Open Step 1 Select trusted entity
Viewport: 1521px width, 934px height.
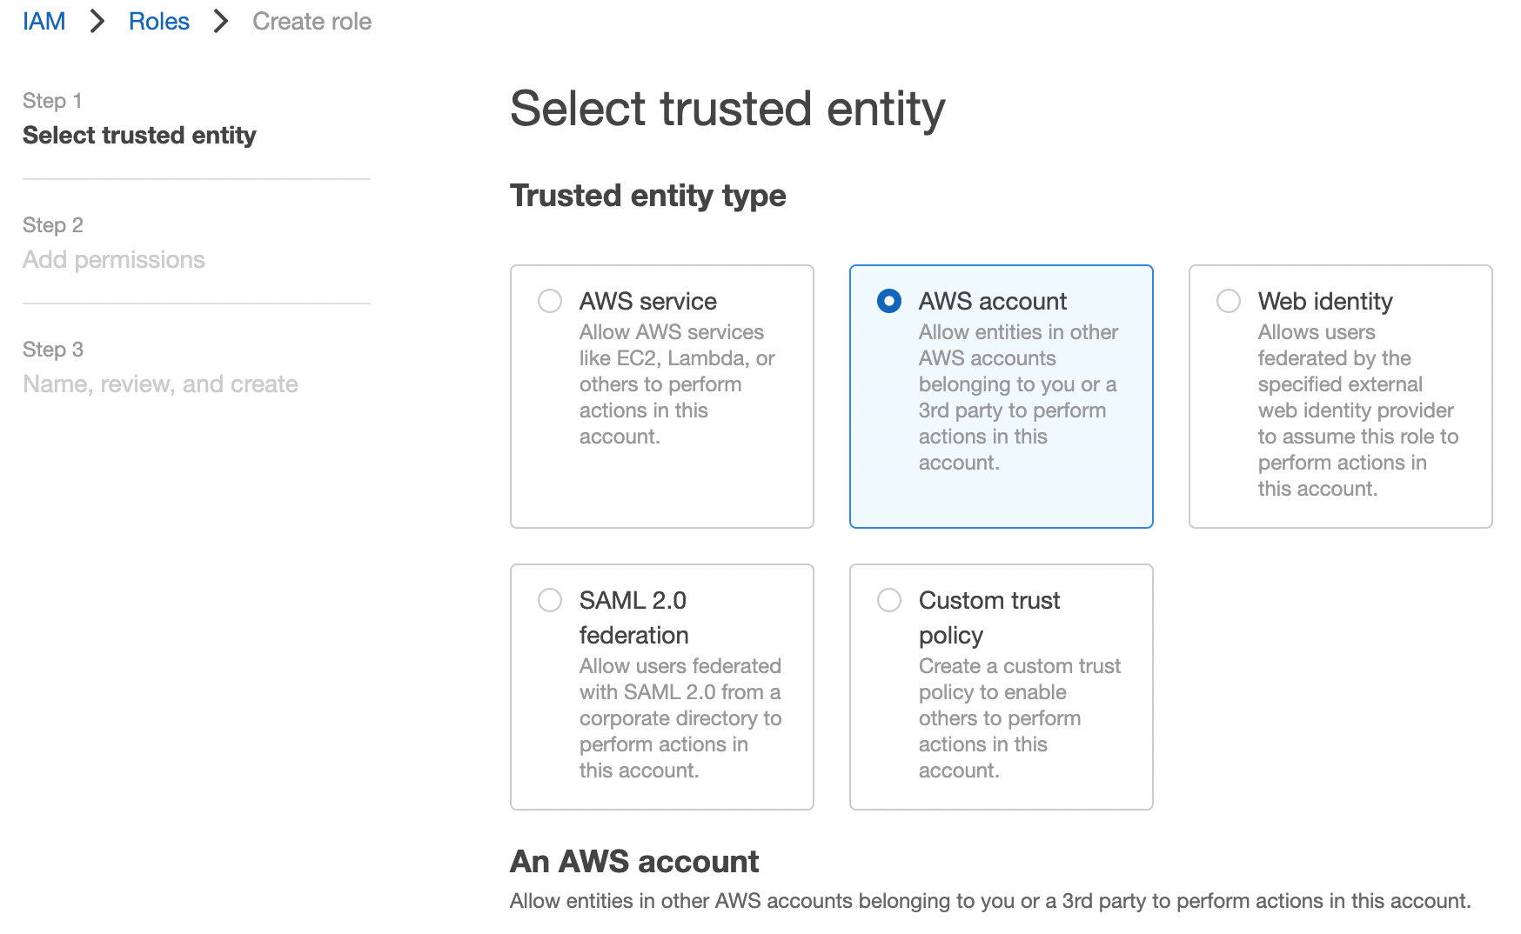pos(139,136)
